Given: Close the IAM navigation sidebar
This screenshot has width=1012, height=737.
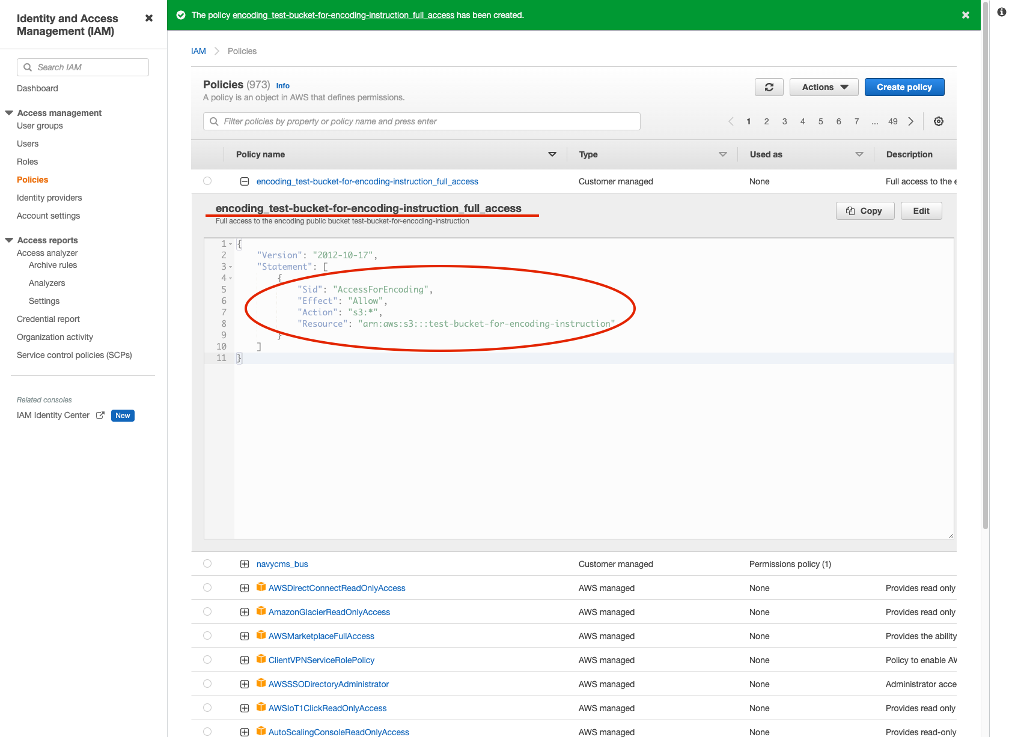Looking at the screenshot, I should pyautogui.click(x=149, y=18).
